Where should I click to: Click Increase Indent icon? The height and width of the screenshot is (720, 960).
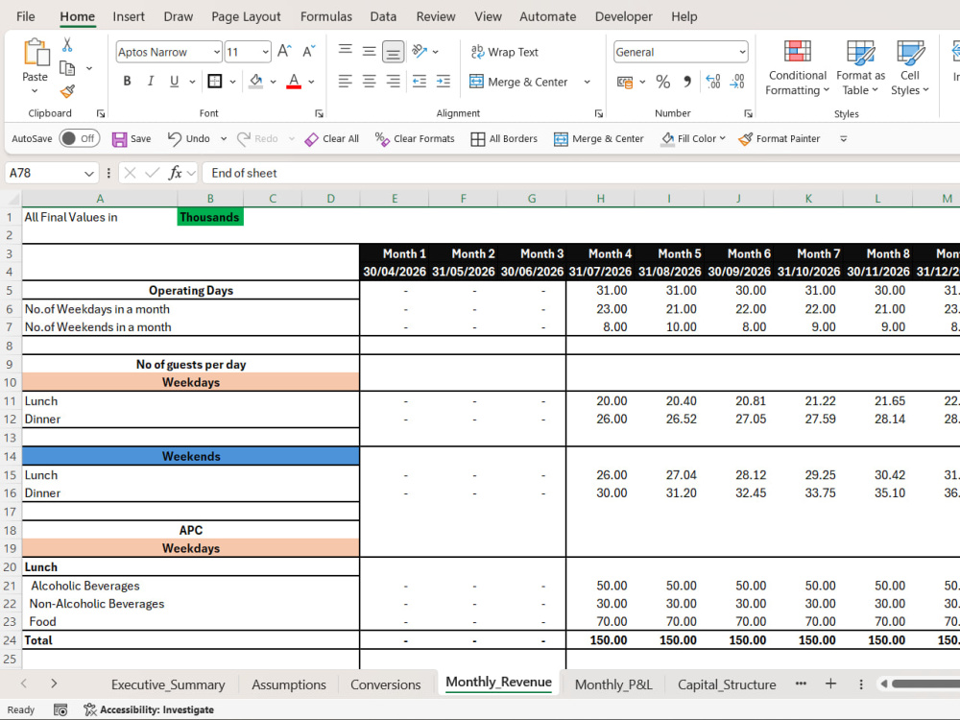pos(444,81)
